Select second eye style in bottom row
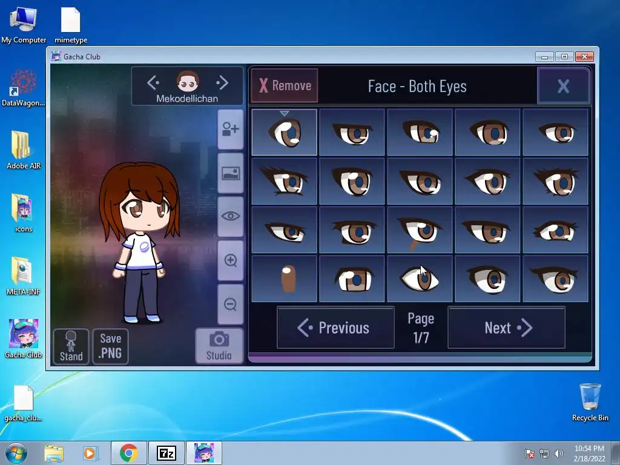This screenshot has height=465, width=620. pyautogui.click(x=352, y=279)
